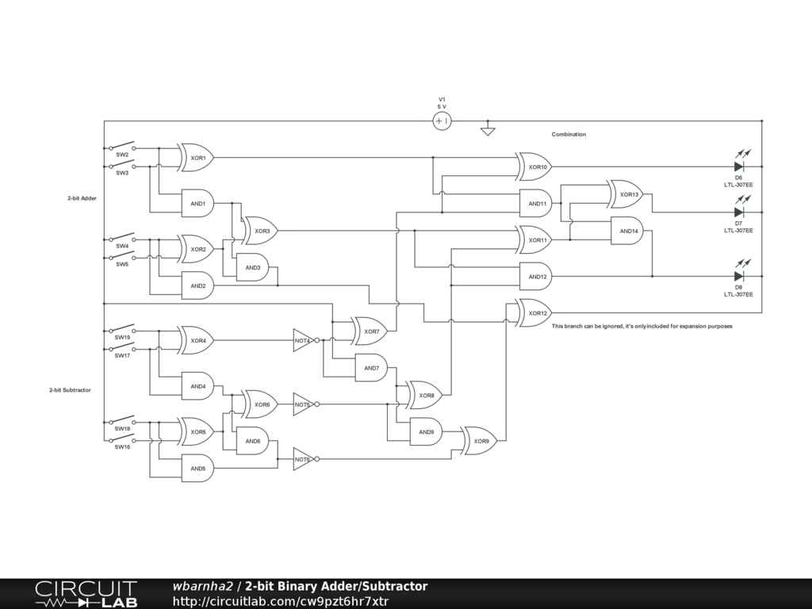812x609 pixels.
Task: Toggle switch SW2
Action: (x=121, y=147)
